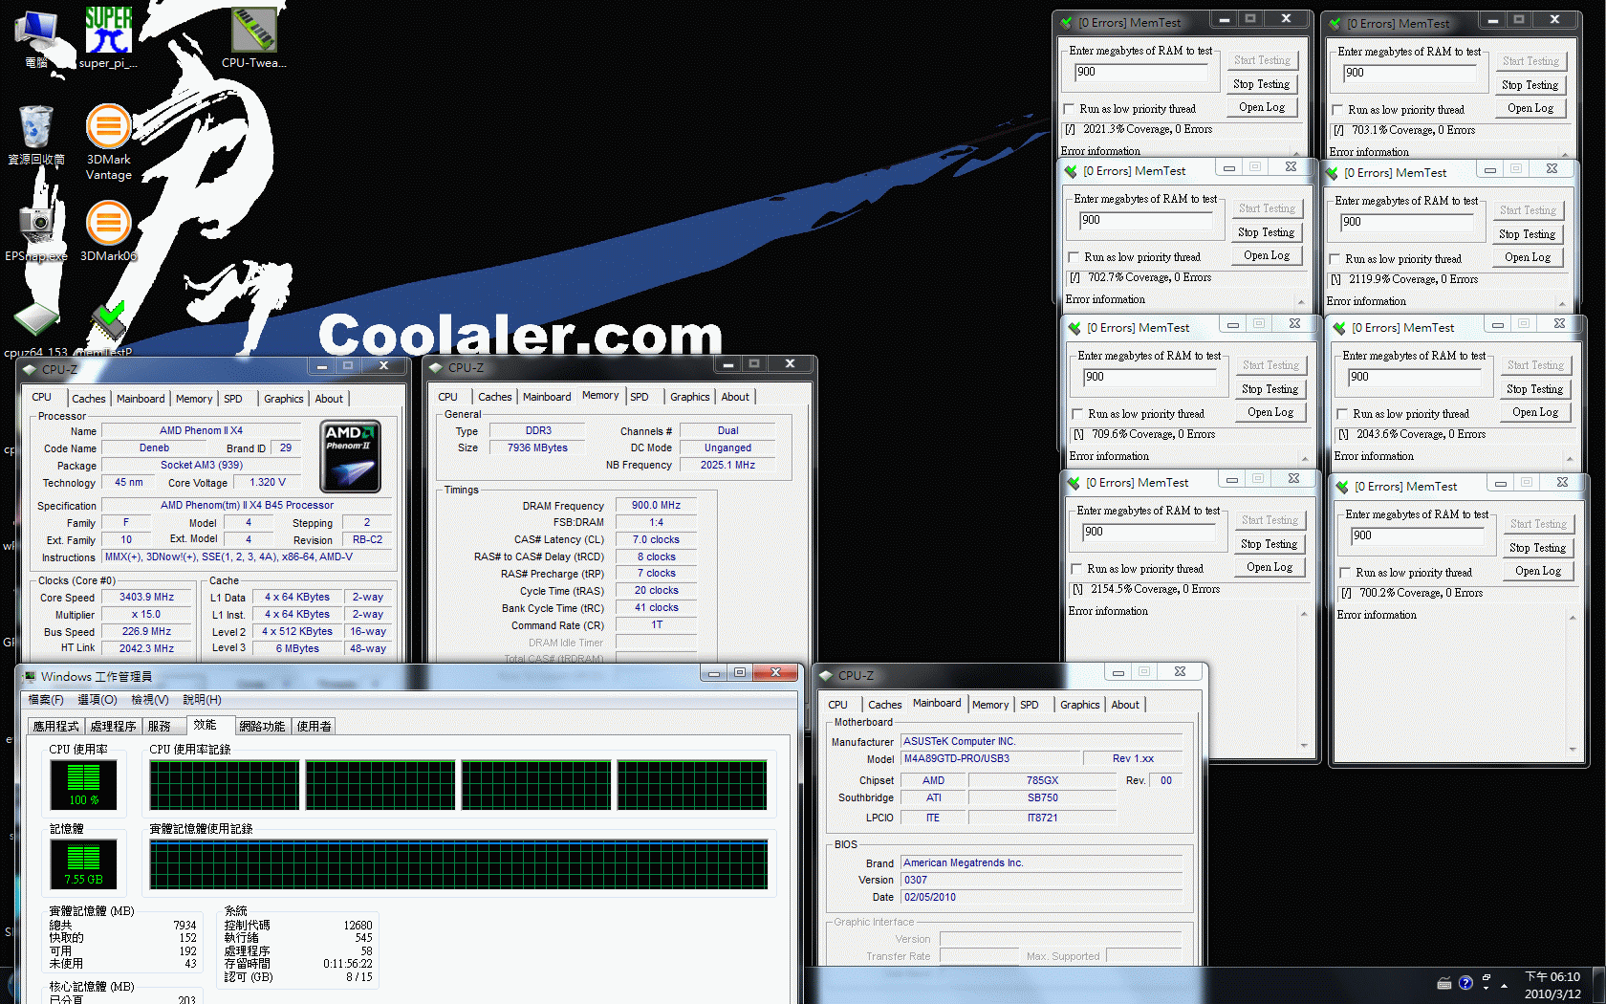The image size is (1606, 1004).
Task: Open the 說明(H) menu in Task Manager
Action: 202,700
